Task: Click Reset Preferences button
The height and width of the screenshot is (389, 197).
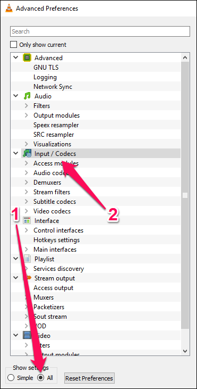Action: click(x=89, y=378)
